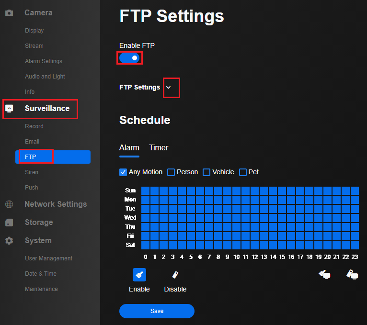367x325 pixels.
Task: Select the Disable eraser tool
Action: [x=175, y=275]
